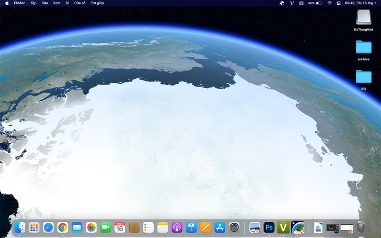Show battery status at 40%
The height and width of the screenshot is (238, 381).
[x=315, y=3]
